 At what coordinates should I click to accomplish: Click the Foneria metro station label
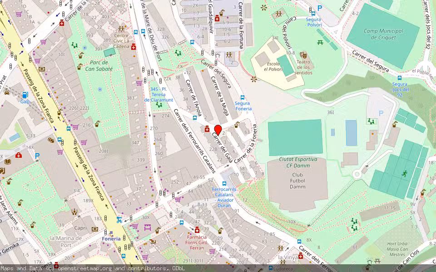point(111,239)
